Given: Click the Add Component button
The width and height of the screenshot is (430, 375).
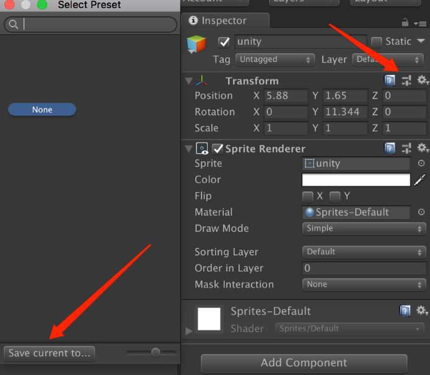Looking at the screenshot, I should [304, 363].
